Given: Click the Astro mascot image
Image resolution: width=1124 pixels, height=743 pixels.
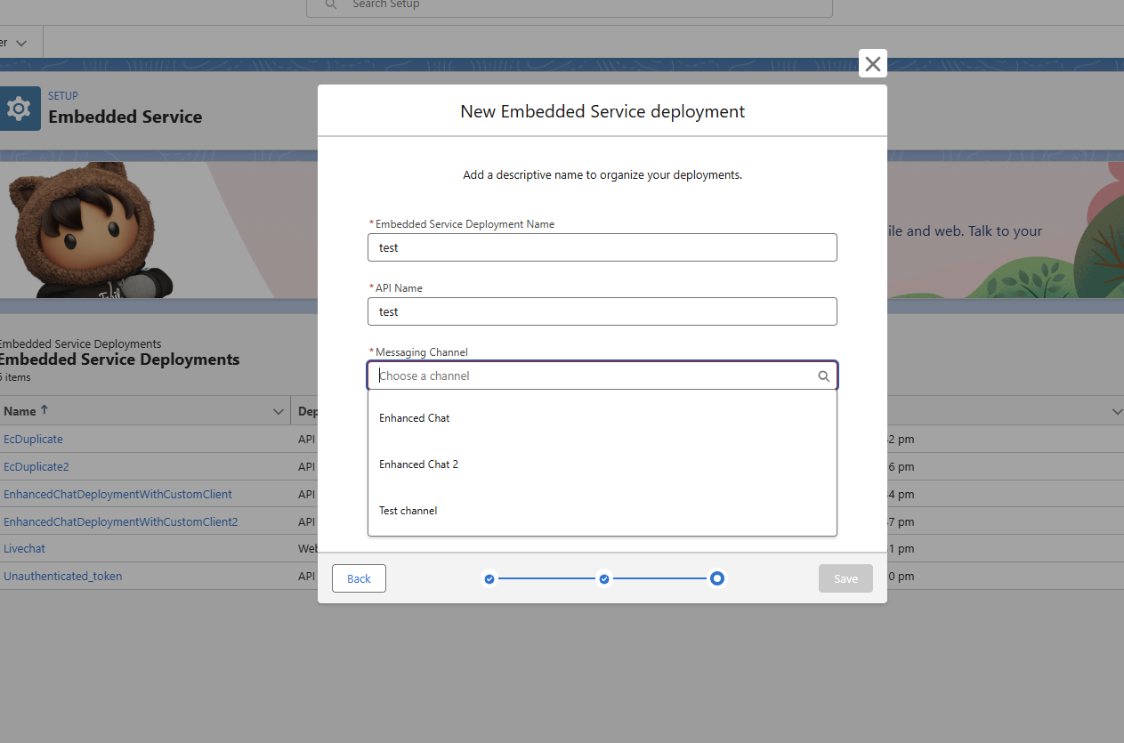Looking at the screenshot, I should click(x=91, y=229).
